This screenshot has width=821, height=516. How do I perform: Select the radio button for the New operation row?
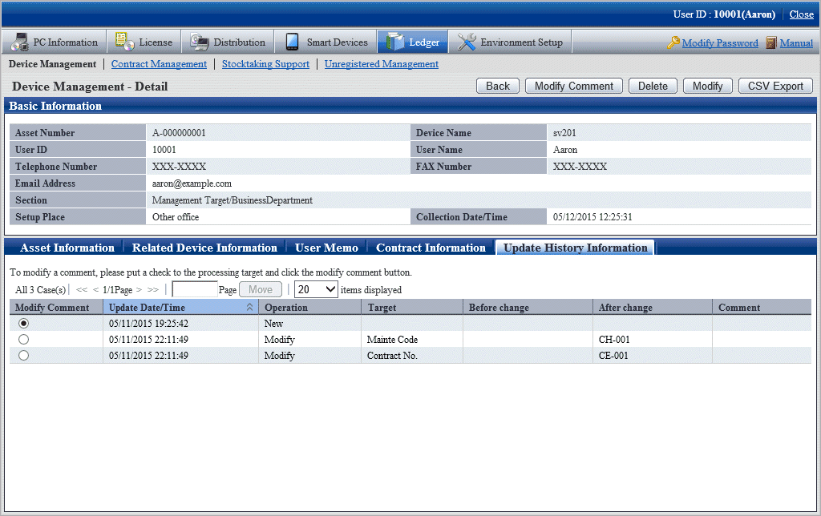point(23,323)
